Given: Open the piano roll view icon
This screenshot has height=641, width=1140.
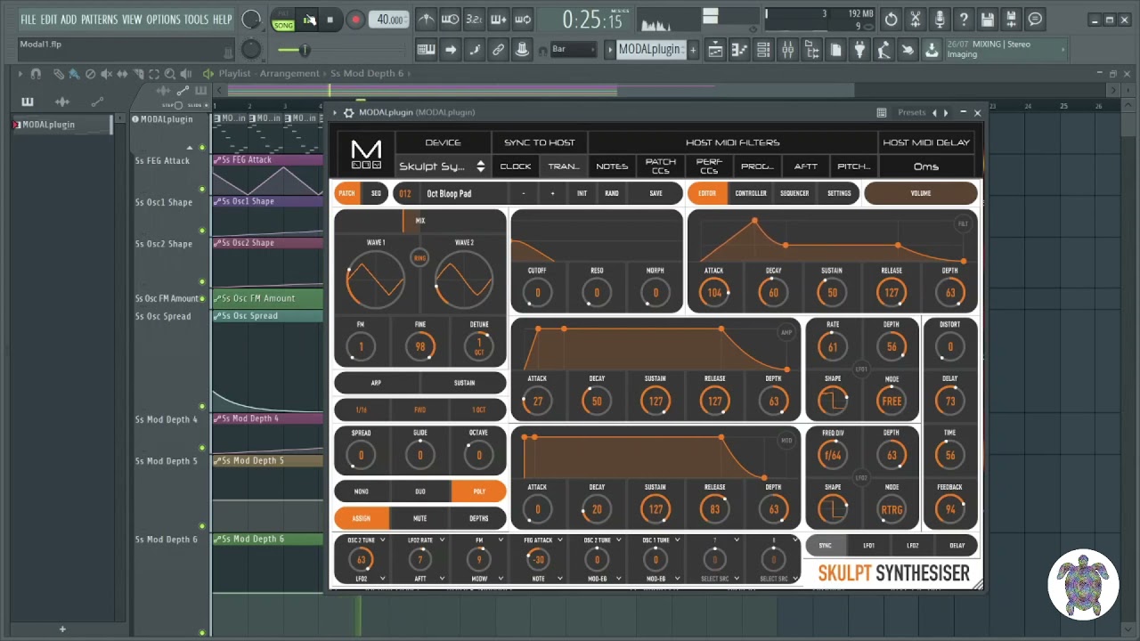Looking at the screenshot, I should pyautogui.click(x=739, y=50).
